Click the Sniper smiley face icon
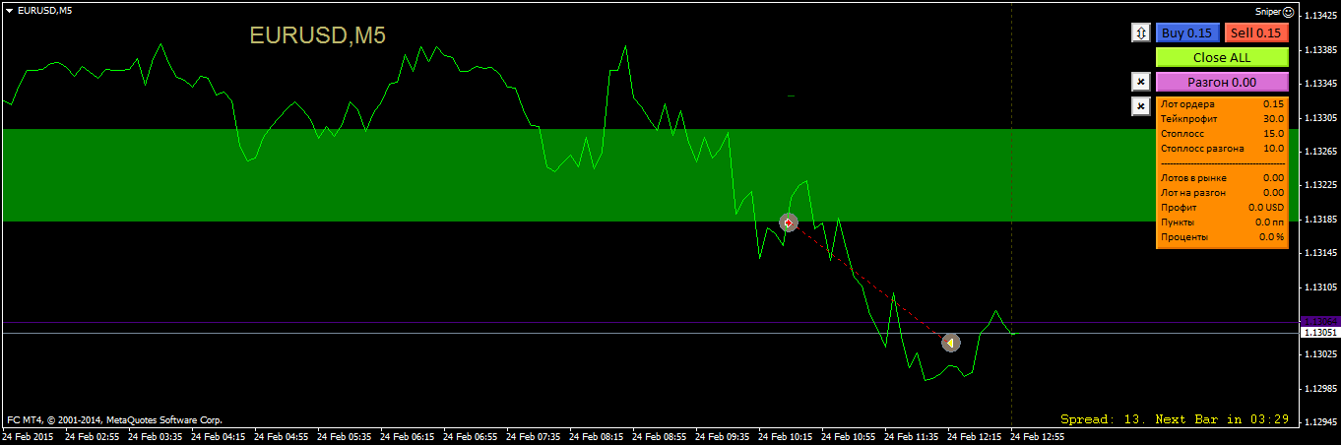1341x445 pixels. click(1288, 11)
